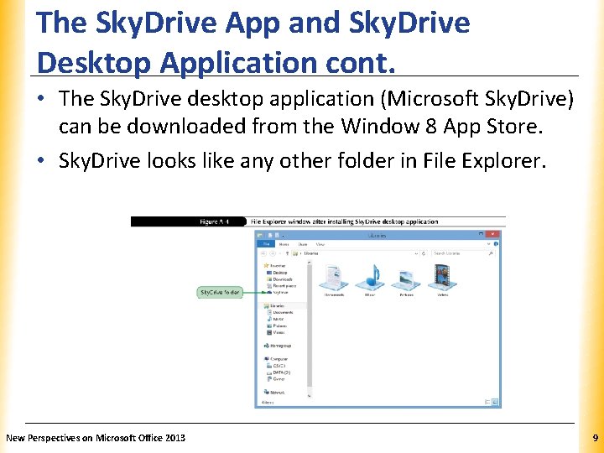The height and width of the screenshot is (453, 604).
Task: Maximize the Libraries window
Action: (x=481, y=234)
